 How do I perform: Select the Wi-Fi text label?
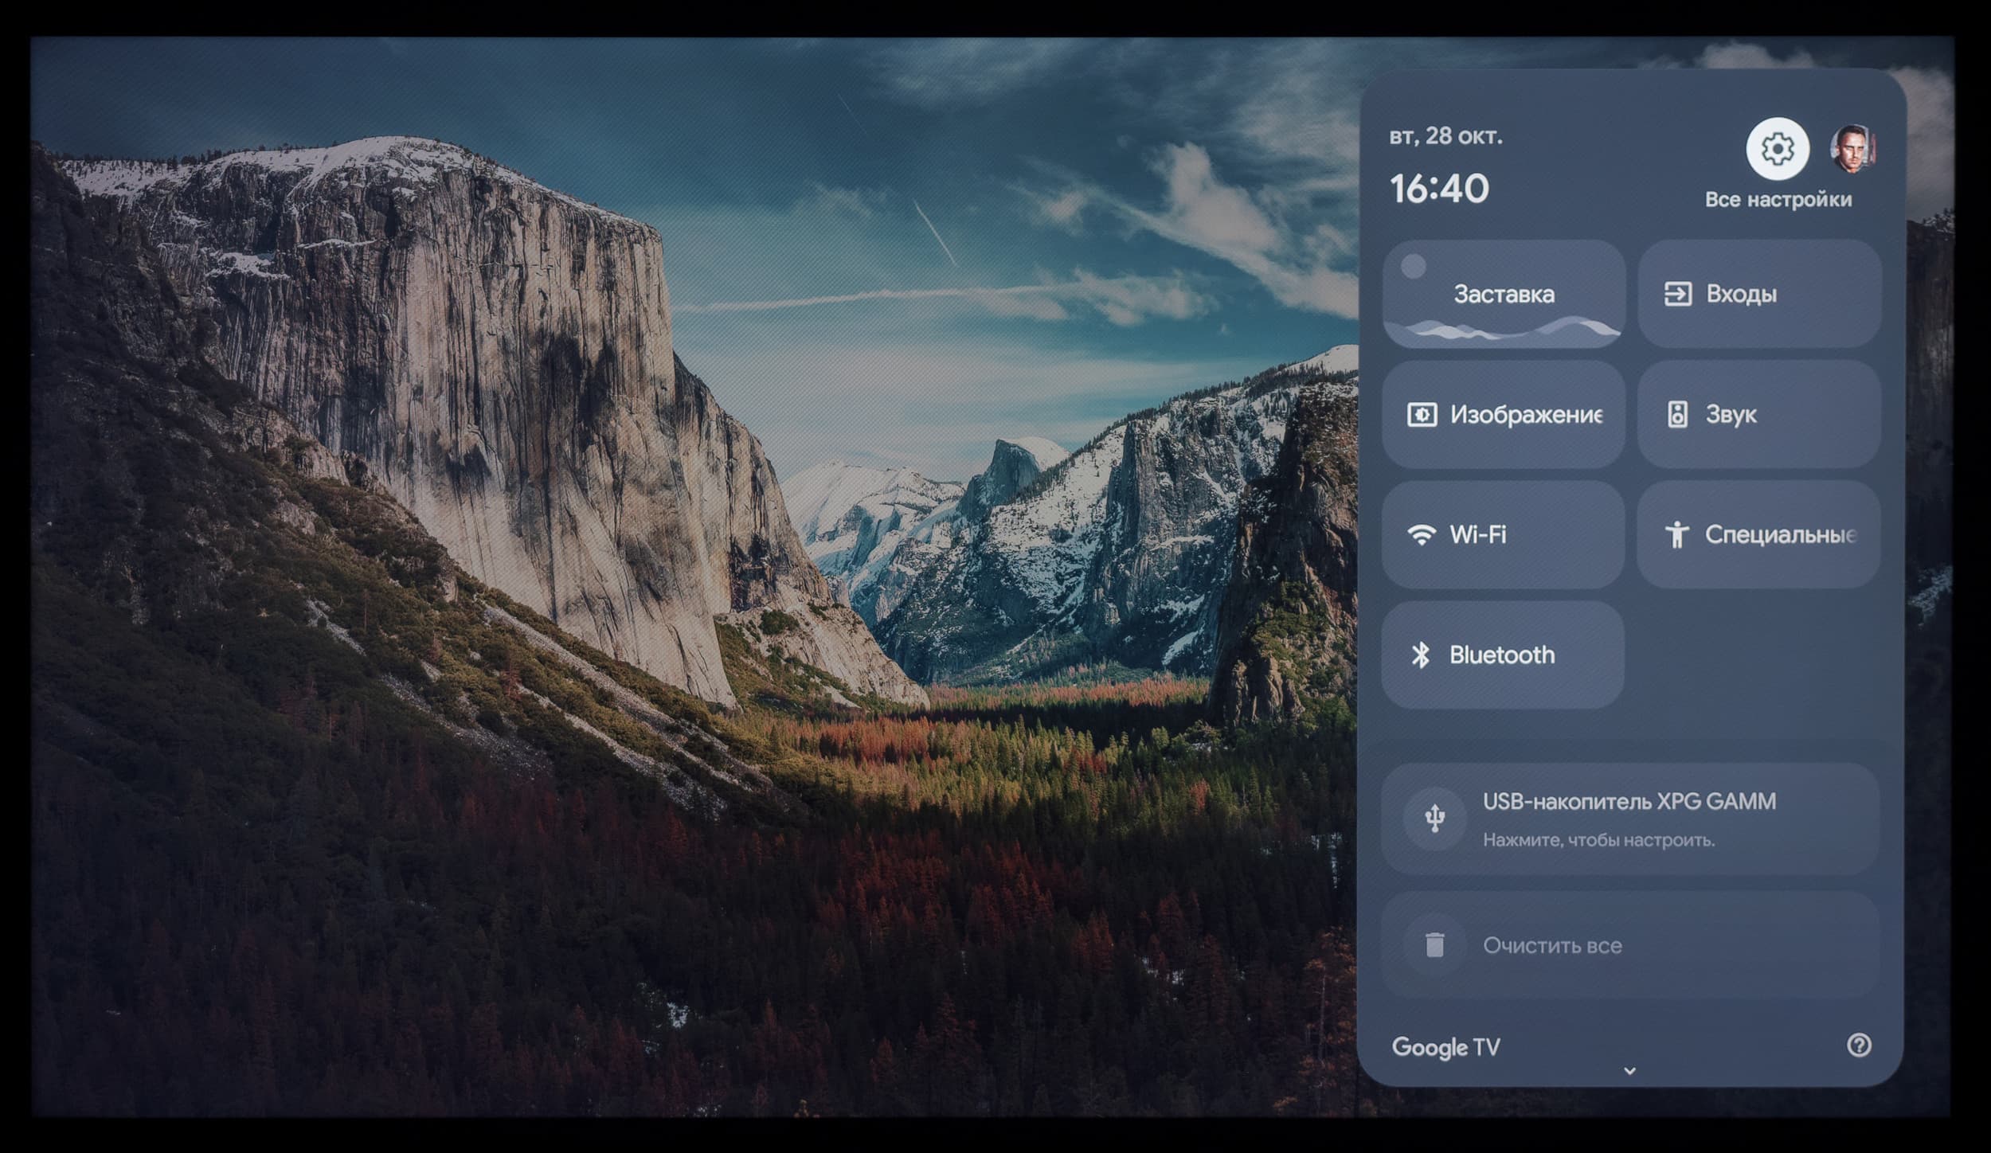point(1478,534)
